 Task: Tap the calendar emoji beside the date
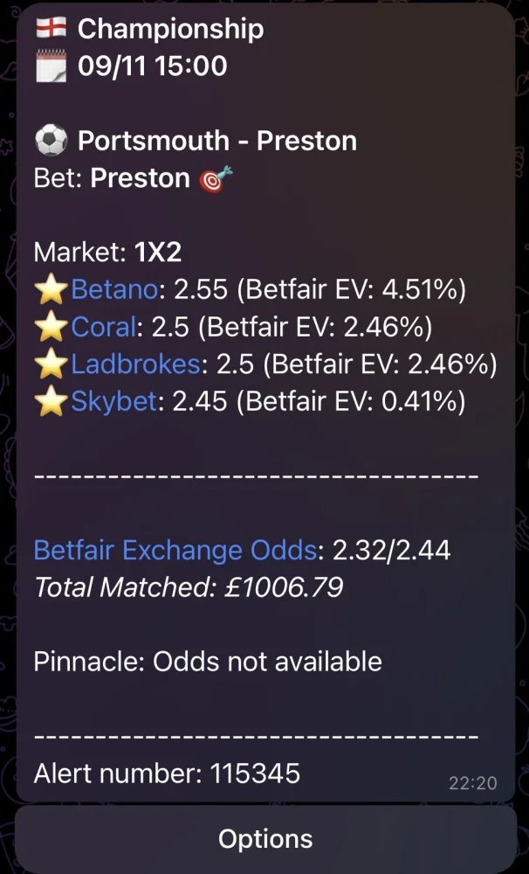(51, 66)
